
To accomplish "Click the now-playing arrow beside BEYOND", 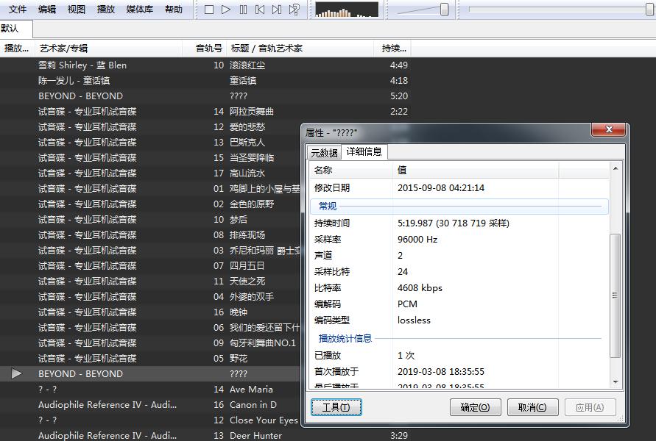I will click(16, 373).
